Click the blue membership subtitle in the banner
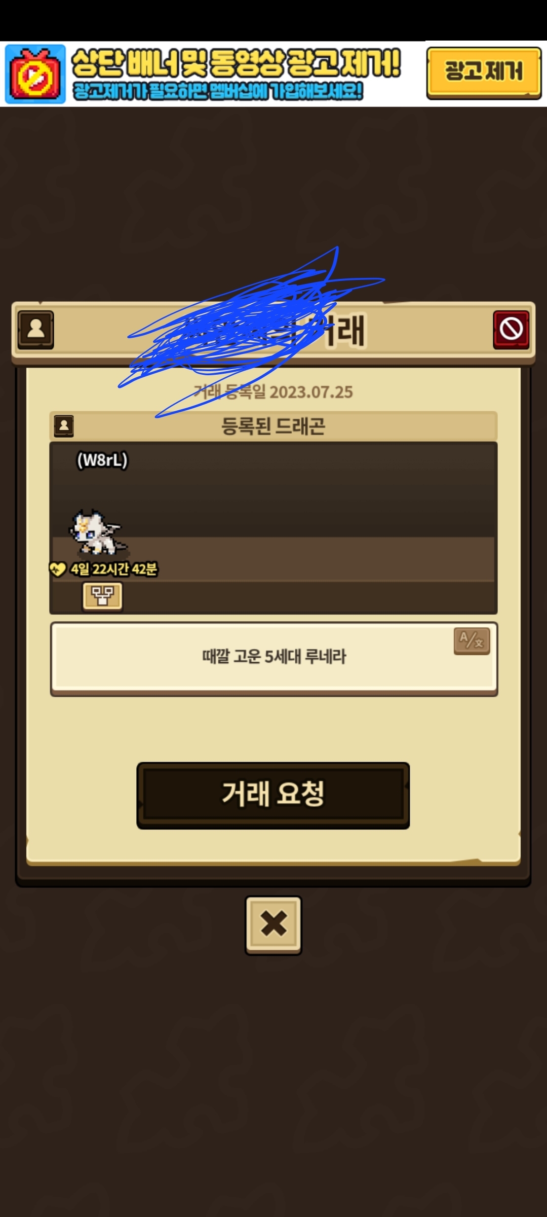 click(x=218, y=91)
